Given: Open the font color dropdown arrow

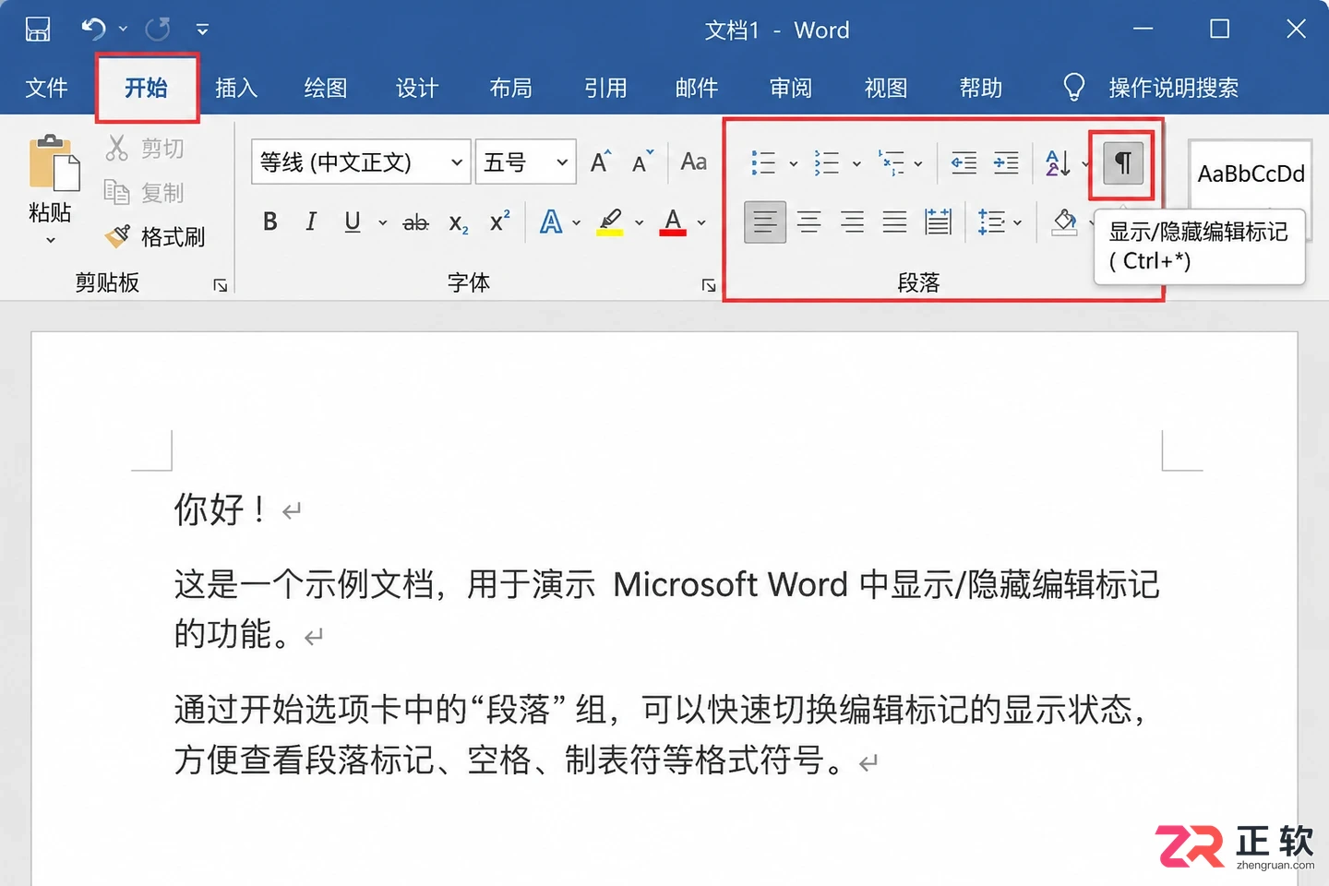Looking at the screenshot, I should [701, 222].
